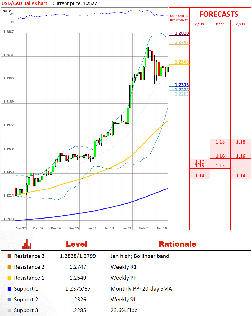Click the 1.2395 y-axis price label
This screenshot has height=316, width=252.
click(x=8, y=78)
